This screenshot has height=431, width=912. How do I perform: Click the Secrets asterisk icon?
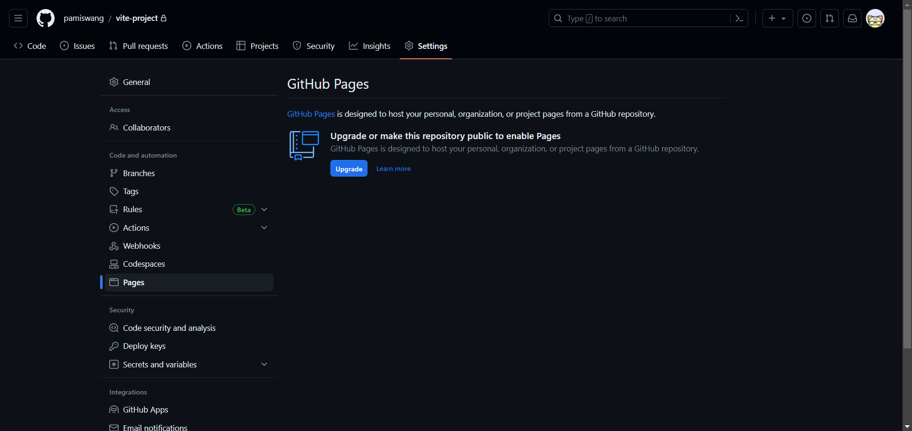(114, 365)
